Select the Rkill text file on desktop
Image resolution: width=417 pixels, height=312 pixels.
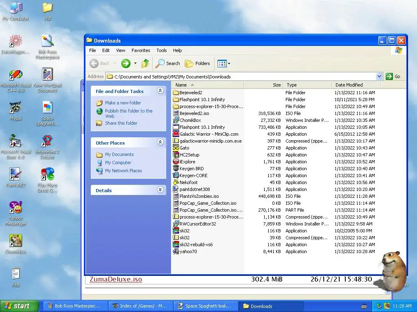(16, 277)
